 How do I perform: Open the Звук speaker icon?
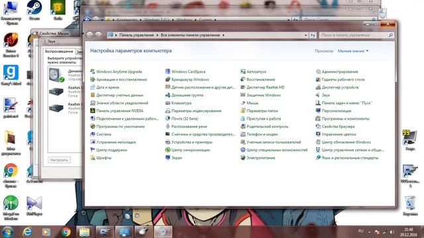pos(318,95)
